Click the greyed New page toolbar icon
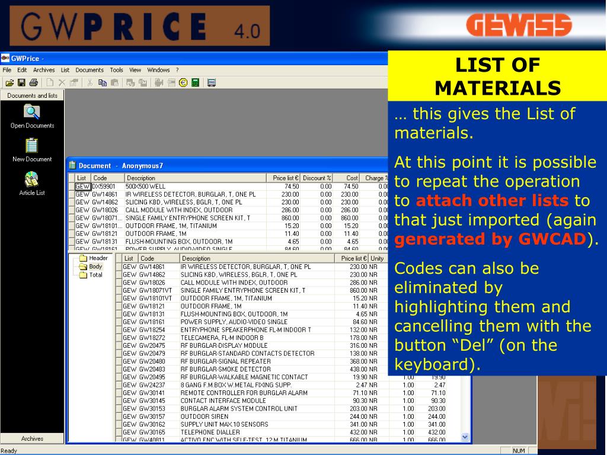The image size is (607, 455). point(50,82)
